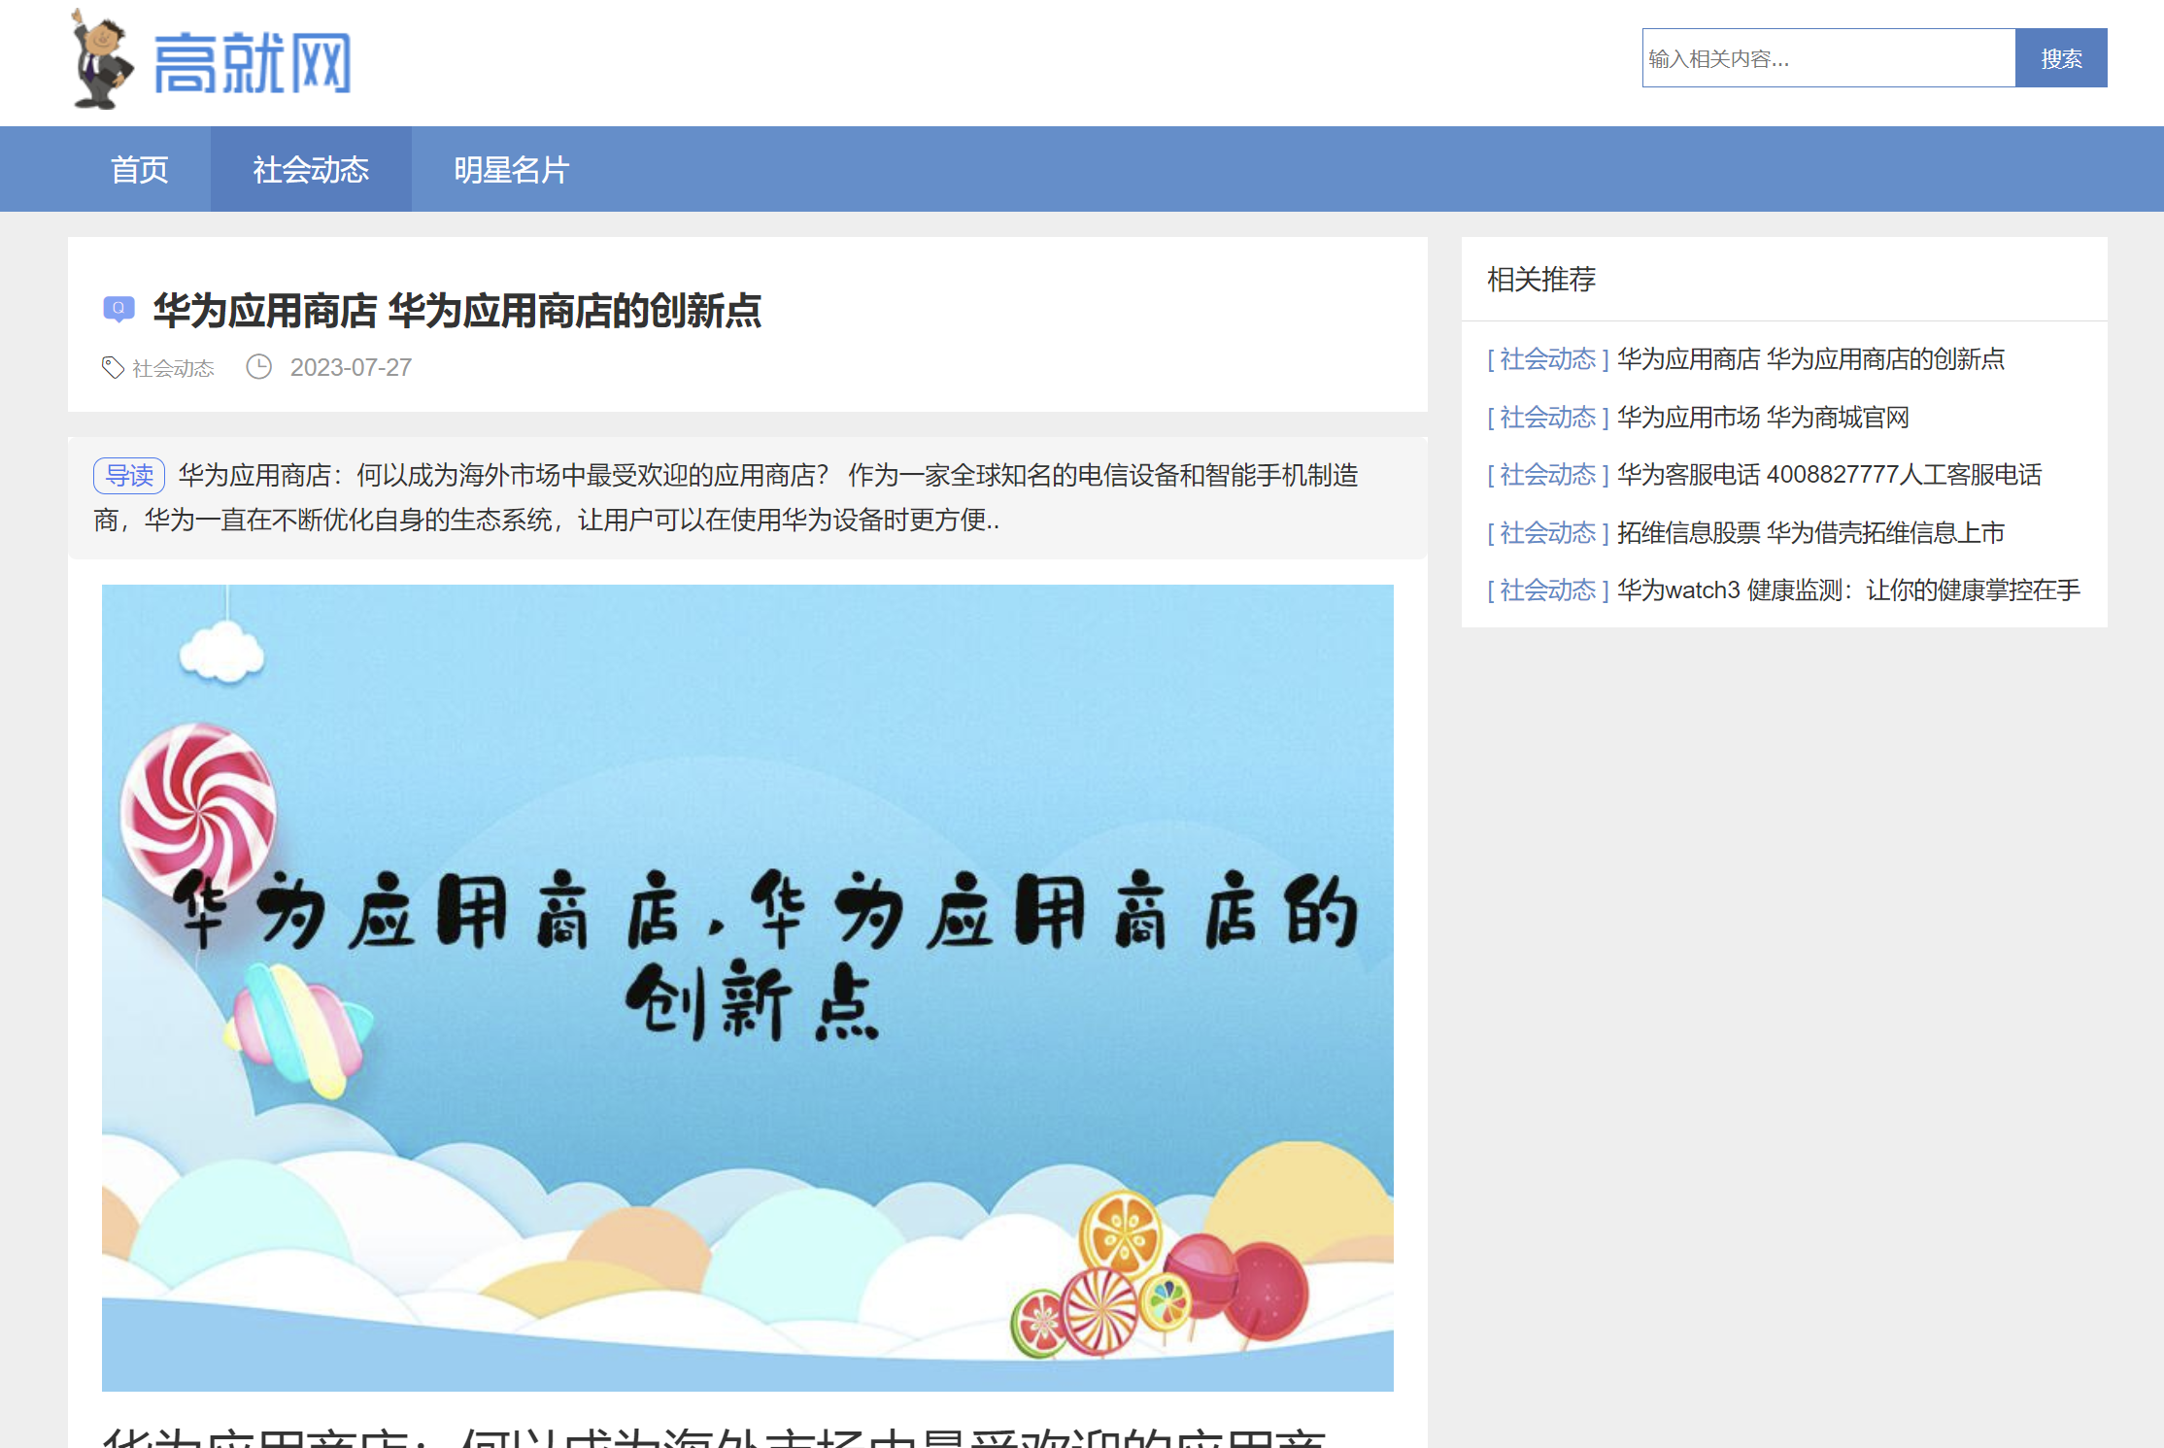The height and width of the screenshot is (1448, 2164).
Task: Open related link 华为应用市场 华为商城官网
Action: [x=1763, y=418]
